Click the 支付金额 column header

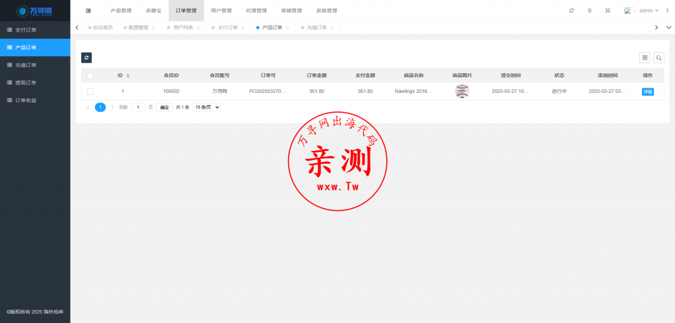[365, 75]
